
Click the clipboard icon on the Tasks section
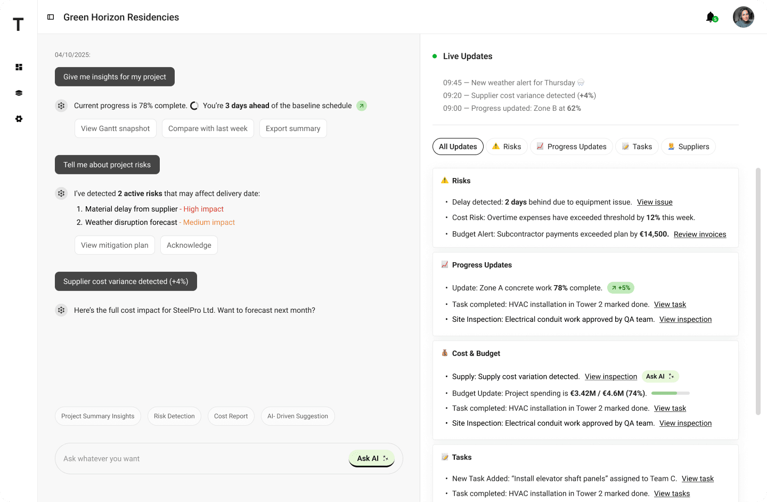444,457
